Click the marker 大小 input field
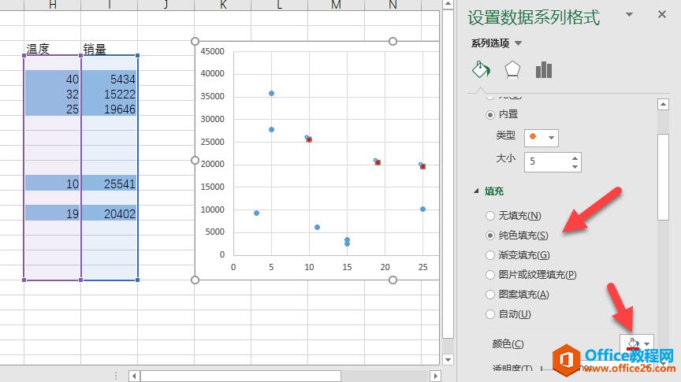 coord(546,161)
